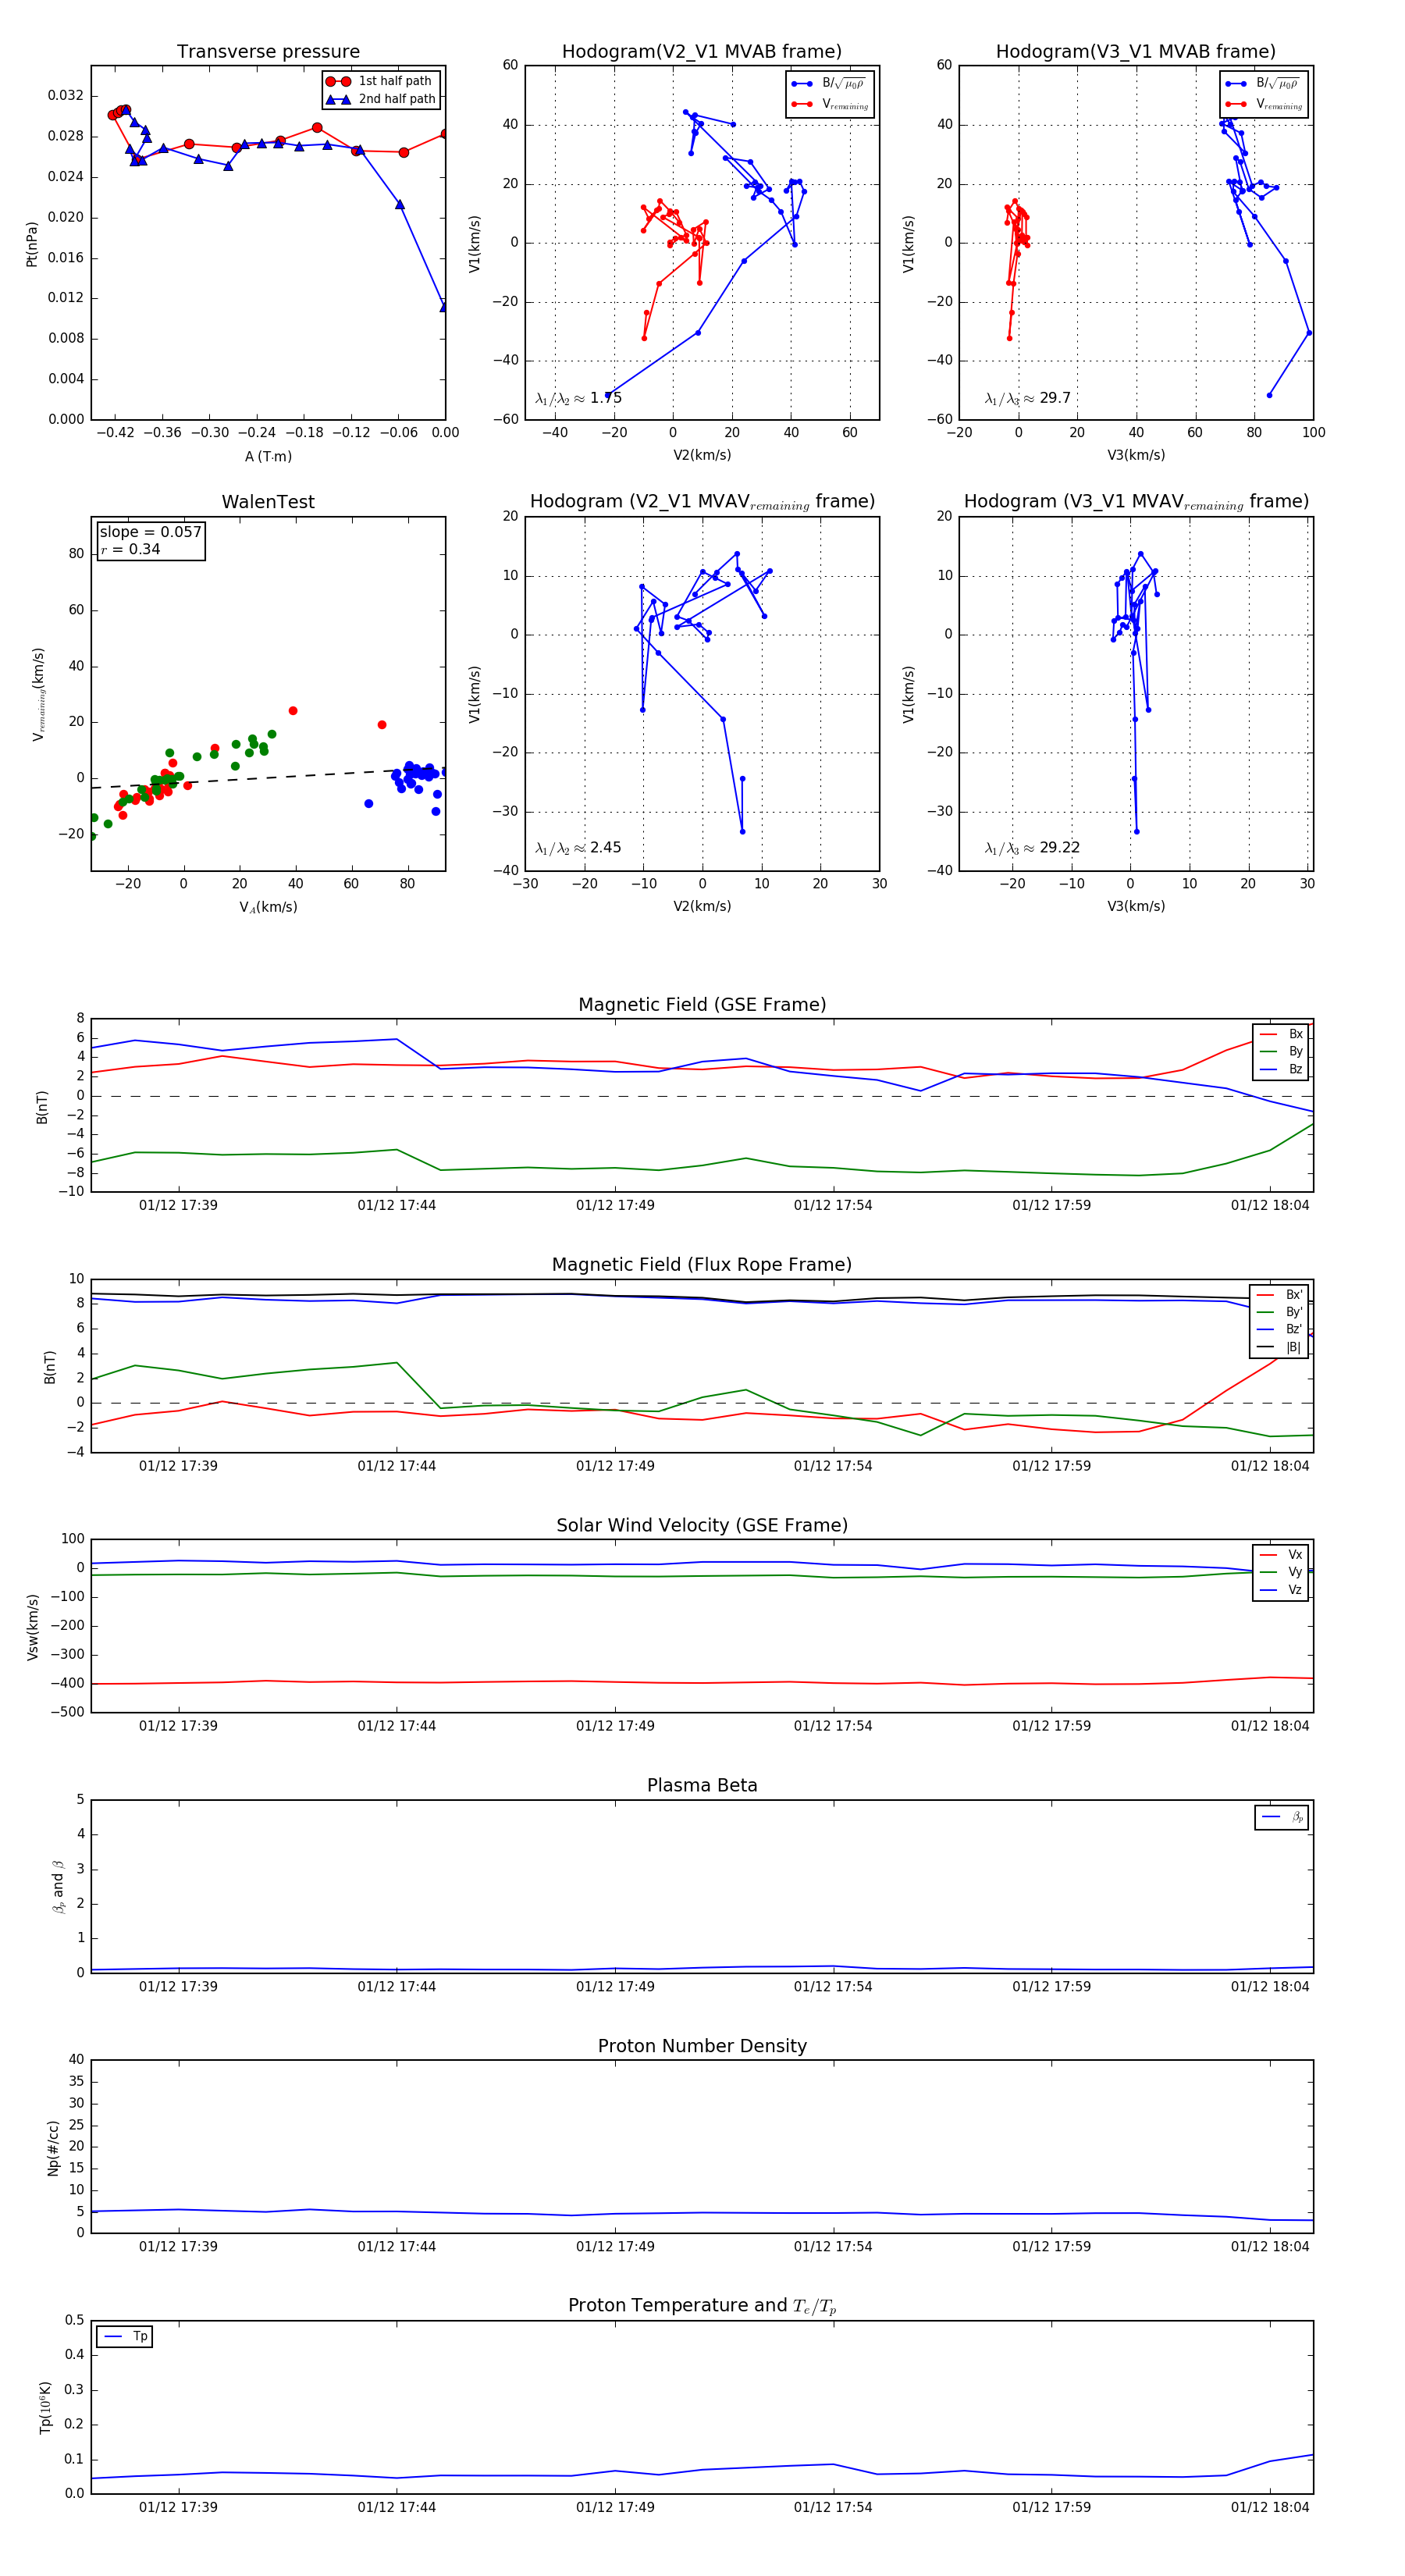Click the "Hodogram (V3_V1 MVAV remaining frame)" title
The width and height of the screenshot is (1405, 2576).
(x=1136, y=502)
